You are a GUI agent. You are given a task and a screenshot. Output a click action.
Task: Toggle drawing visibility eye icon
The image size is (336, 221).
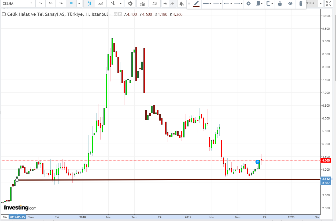click(290, 3)
